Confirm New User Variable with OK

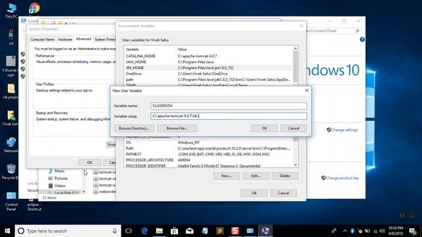pos(264,128)
